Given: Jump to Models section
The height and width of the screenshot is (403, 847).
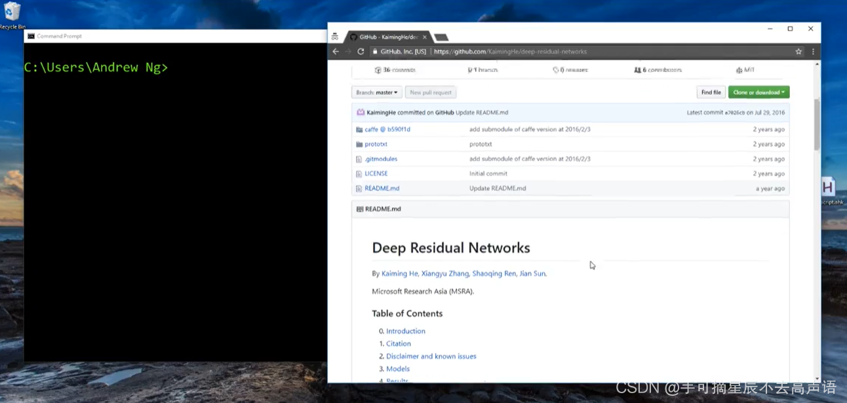Looking at the screenshot, I should 398,369.
